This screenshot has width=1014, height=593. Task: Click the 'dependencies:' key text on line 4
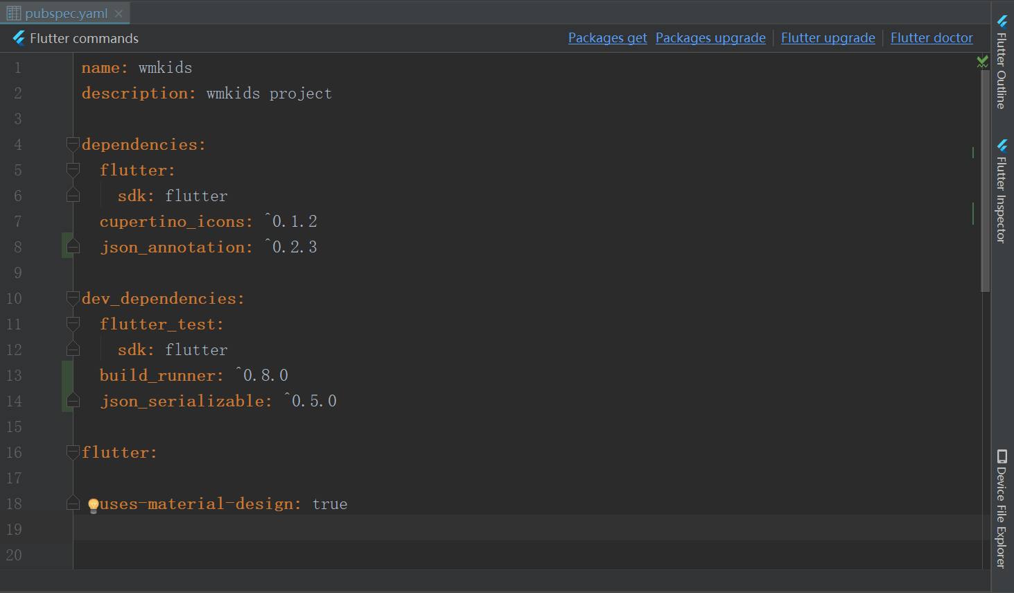tap(143, 144)
